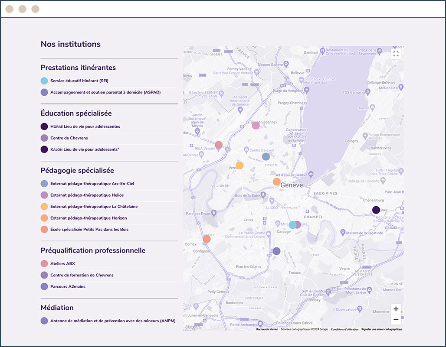Select the orange Horizon marker near Genève
Image resolution: width=446 pixels, height=347 pixels.
(276, 182)
